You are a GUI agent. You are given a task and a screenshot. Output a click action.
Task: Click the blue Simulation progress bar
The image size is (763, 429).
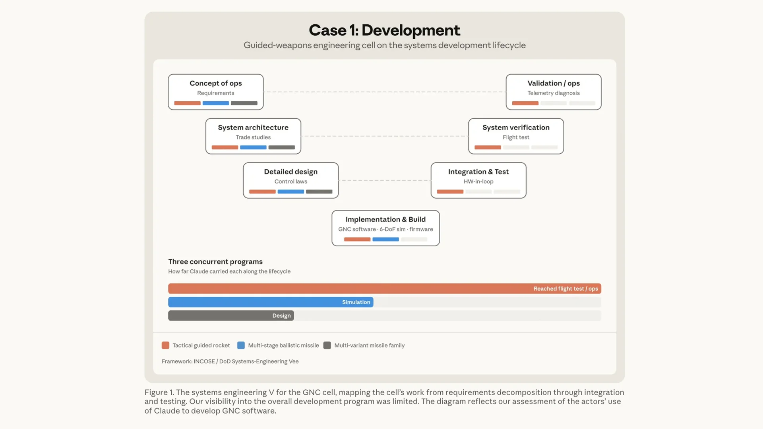pyautogui.click(x=271, y=302)
